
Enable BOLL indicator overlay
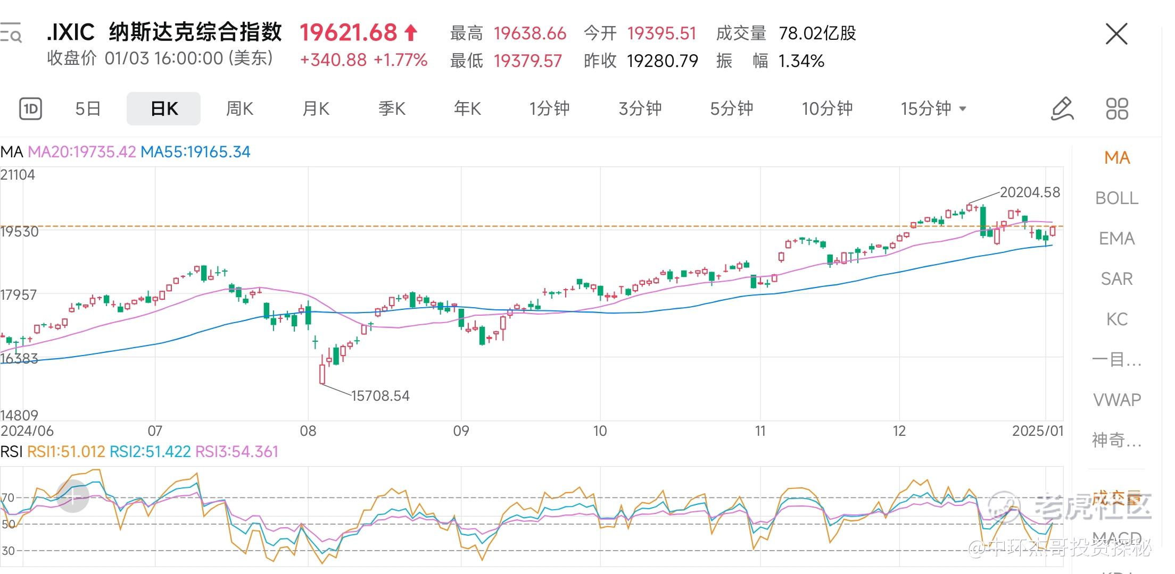[1117, 198]
